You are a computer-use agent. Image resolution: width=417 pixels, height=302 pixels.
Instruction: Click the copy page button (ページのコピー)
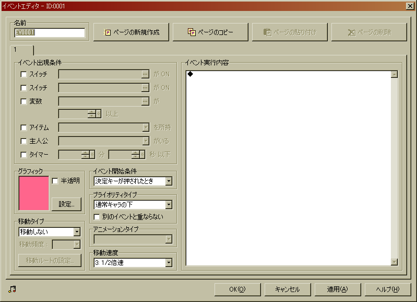(x=210, y=32)
